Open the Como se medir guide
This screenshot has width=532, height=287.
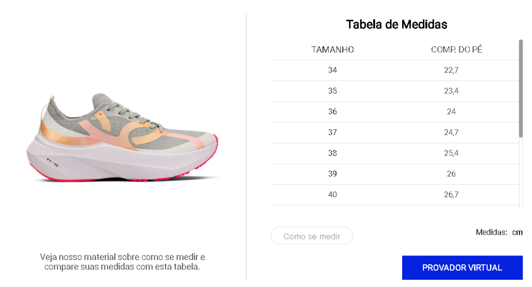tap(312, 236)
